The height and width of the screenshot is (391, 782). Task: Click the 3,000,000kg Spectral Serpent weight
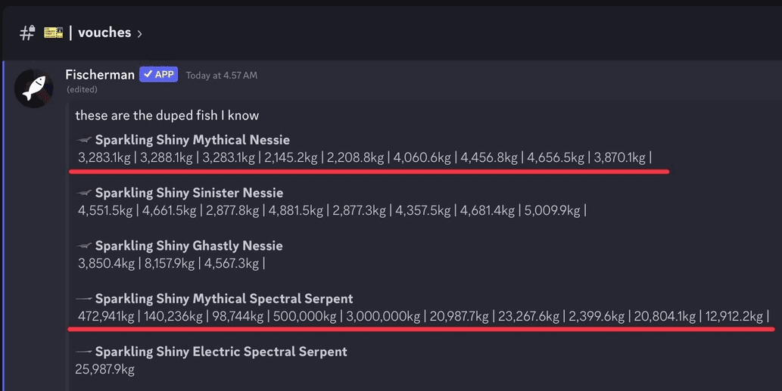[383, 316]
